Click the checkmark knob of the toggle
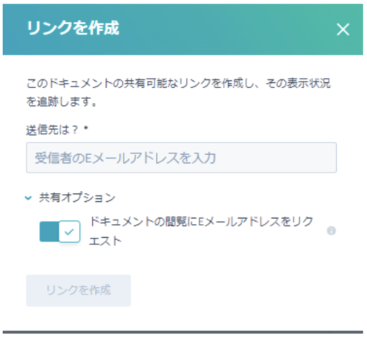367x337 pixels. [70, 231]
